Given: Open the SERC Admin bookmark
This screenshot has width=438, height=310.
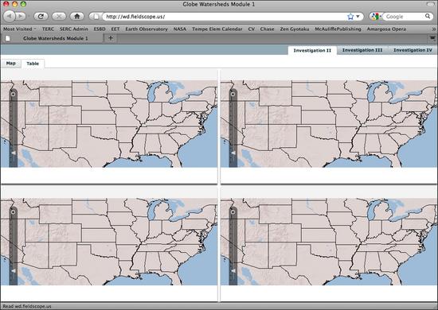Looking at the screenshot, I should 74,29.
